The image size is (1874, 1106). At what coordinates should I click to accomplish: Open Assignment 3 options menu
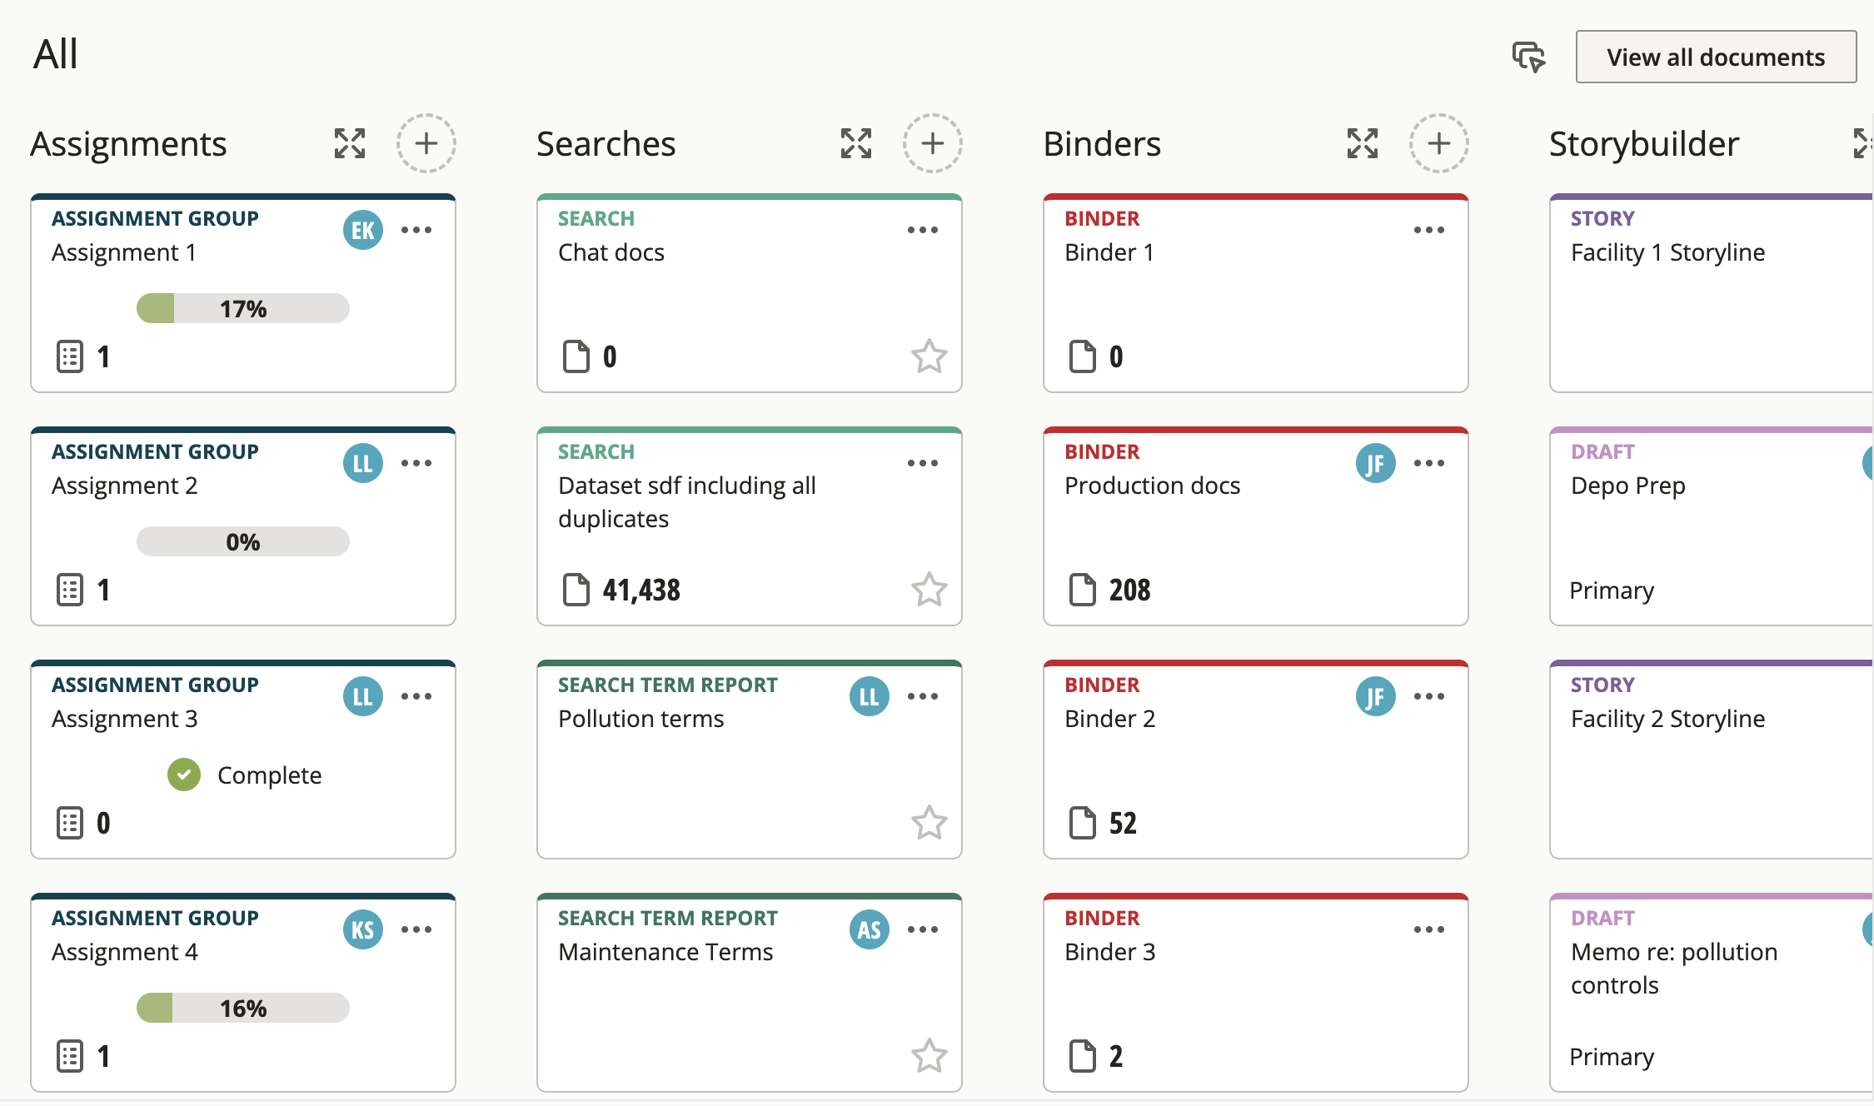(x=416, y=696)
